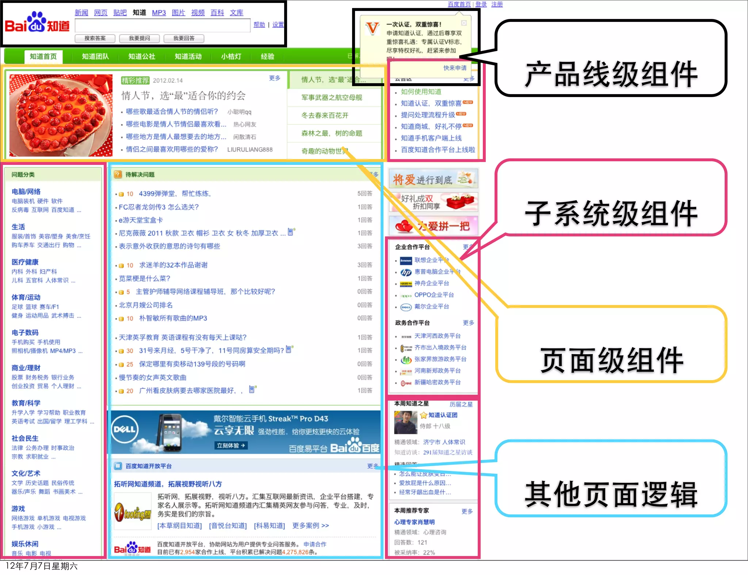The height and width of the screenshot is (575, 748).
Task: Click the star icon beside 知道认证团
Action: point(423,415)
